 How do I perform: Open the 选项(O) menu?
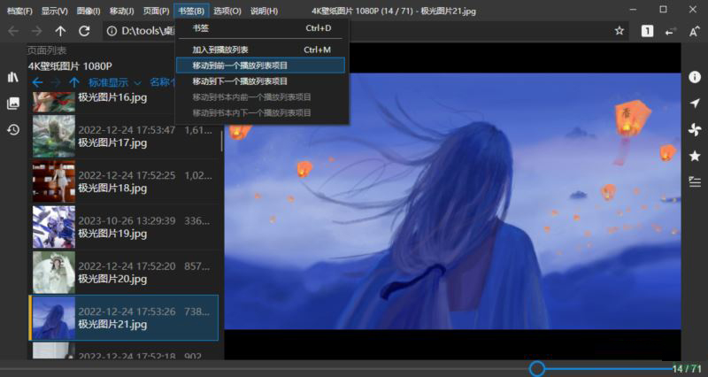[x=227, y=11]
